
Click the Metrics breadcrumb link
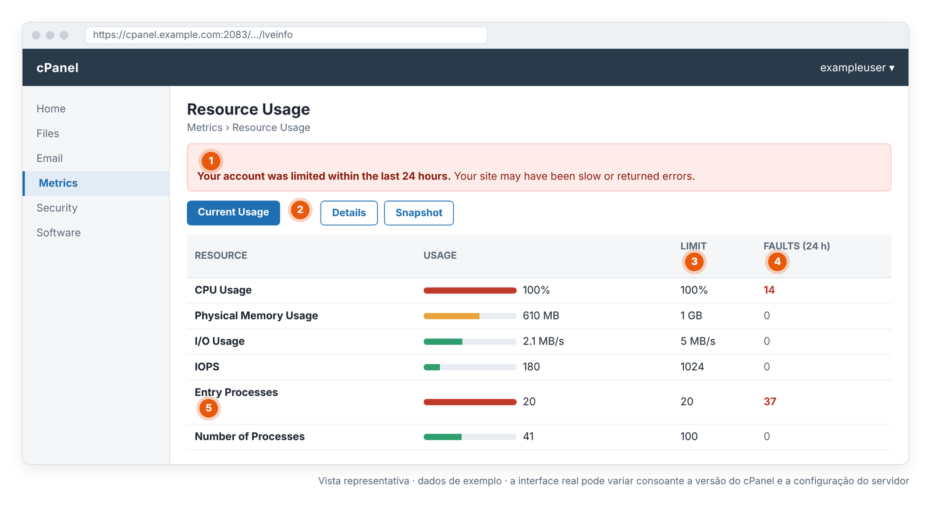[205, 127]
